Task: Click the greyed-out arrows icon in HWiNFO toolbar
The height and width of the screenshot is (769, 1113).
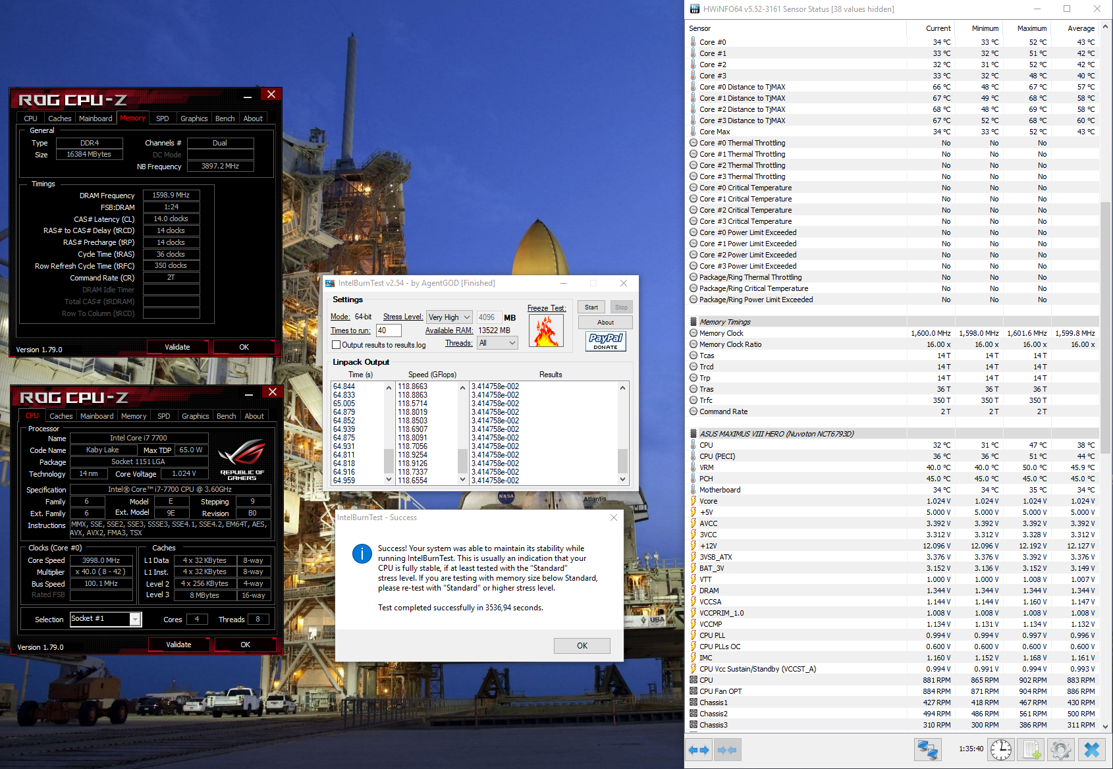Action: coord(727,750)
